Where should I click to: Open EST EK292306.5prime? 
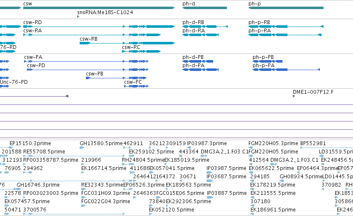188,202
